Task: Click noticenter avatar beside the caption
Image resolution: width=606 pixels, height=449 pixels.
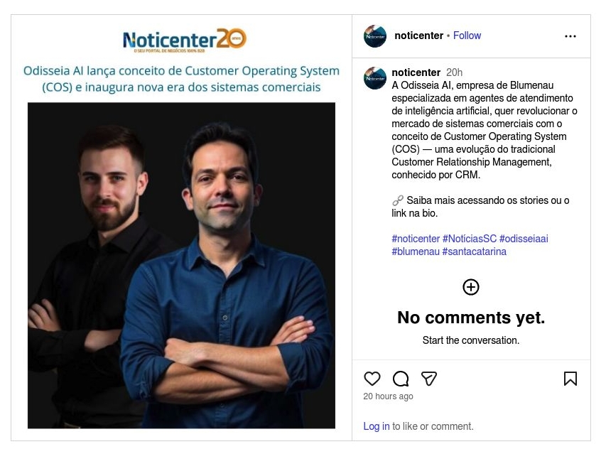Action: coord(375,78)
